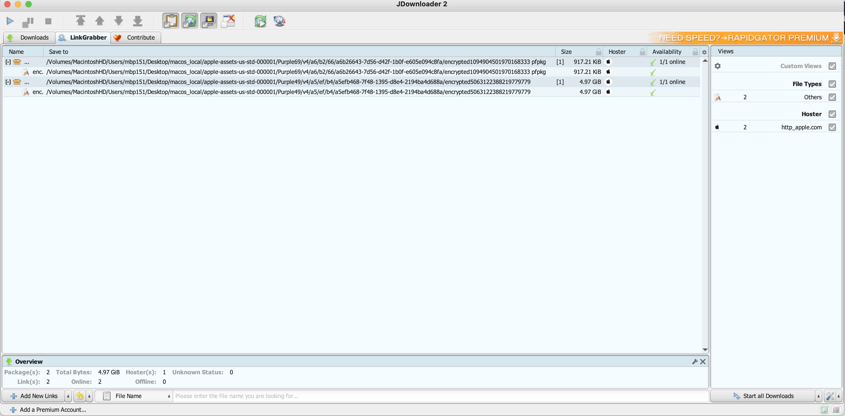This screenshot has width=845, height=416.
Task: Move selection to top of list
Action: tap(80, 21)
